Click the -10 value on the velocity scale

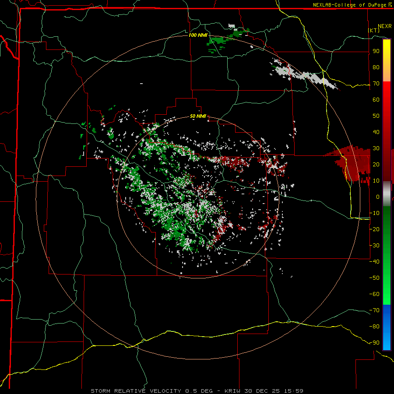click(374, 213)
